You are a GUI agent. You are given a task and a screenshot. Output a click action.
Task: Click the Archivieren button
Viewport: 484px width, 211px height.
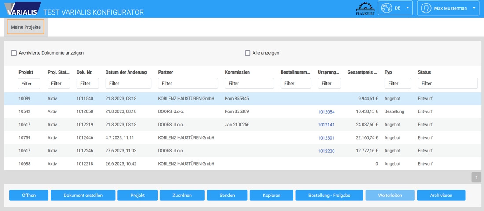pyautogui.click(x=441, y=195)
